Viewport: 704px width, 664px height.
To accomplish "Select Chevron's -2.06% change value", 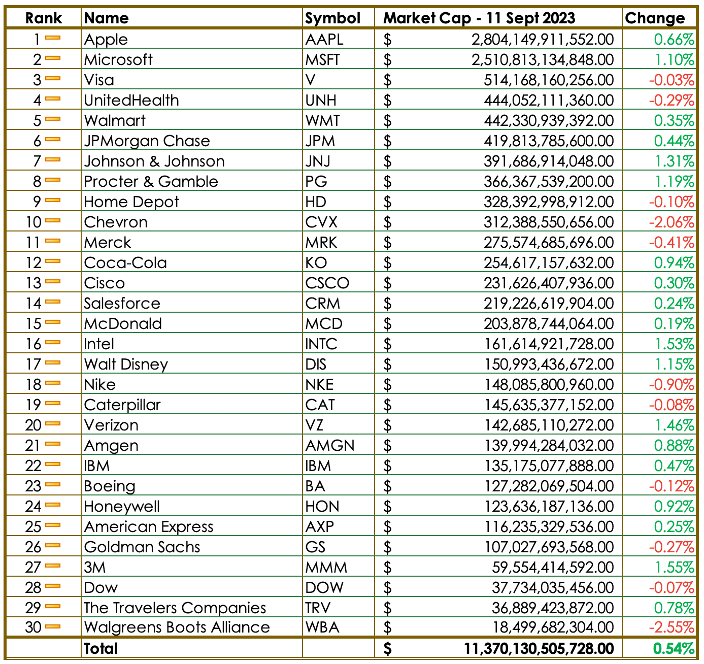I will pyautogui.click(x=671, y=222).
